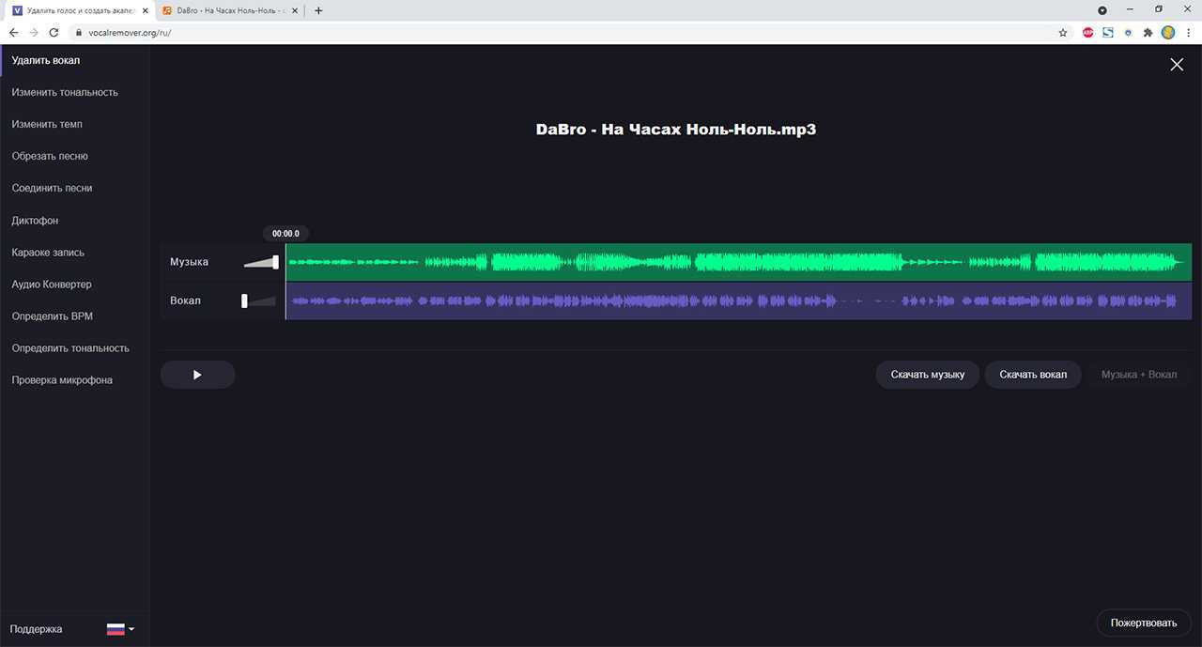The image size is (1202, 647).
Task: Adjust the Вокал volume slider
Action: pyautogui.click(x=259, y=300)
